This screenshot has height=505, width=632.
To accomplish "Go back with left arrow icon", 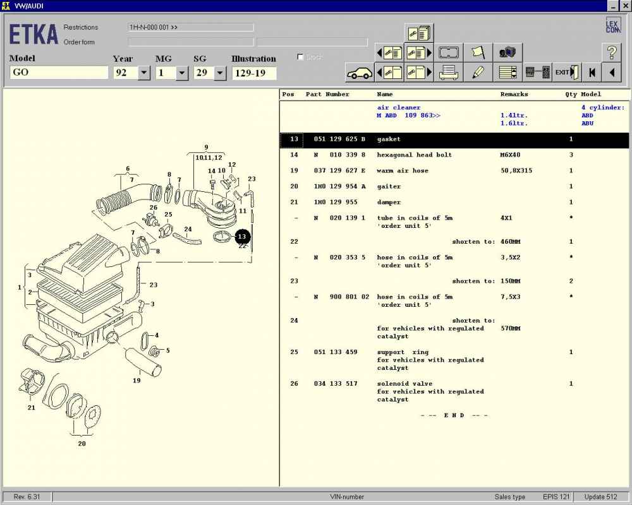I will click(612, 73).
